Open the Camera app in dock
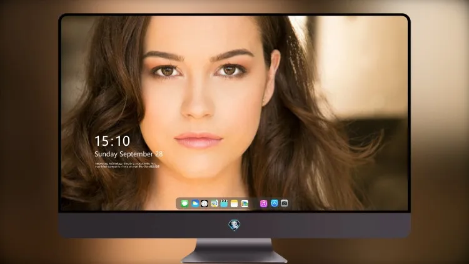469x264 pixels. 285,203
